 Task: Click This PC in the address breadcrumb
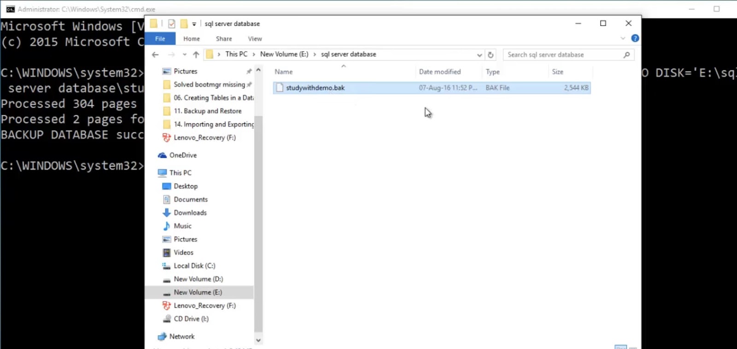(x=236, y=54)
